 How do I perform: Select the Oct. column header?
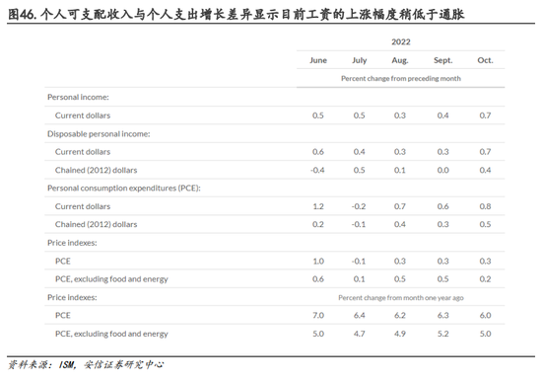pos(485,60)
